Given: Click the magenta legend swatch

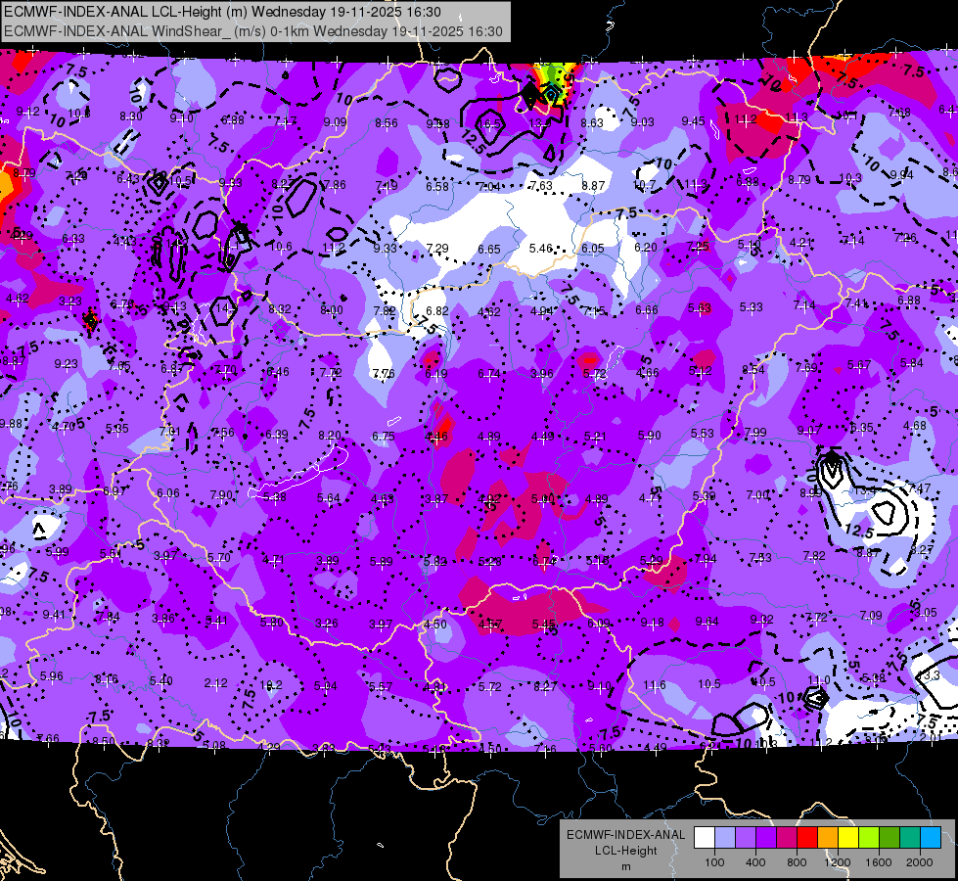Looking at the screenshot, I should click(787, 838).
